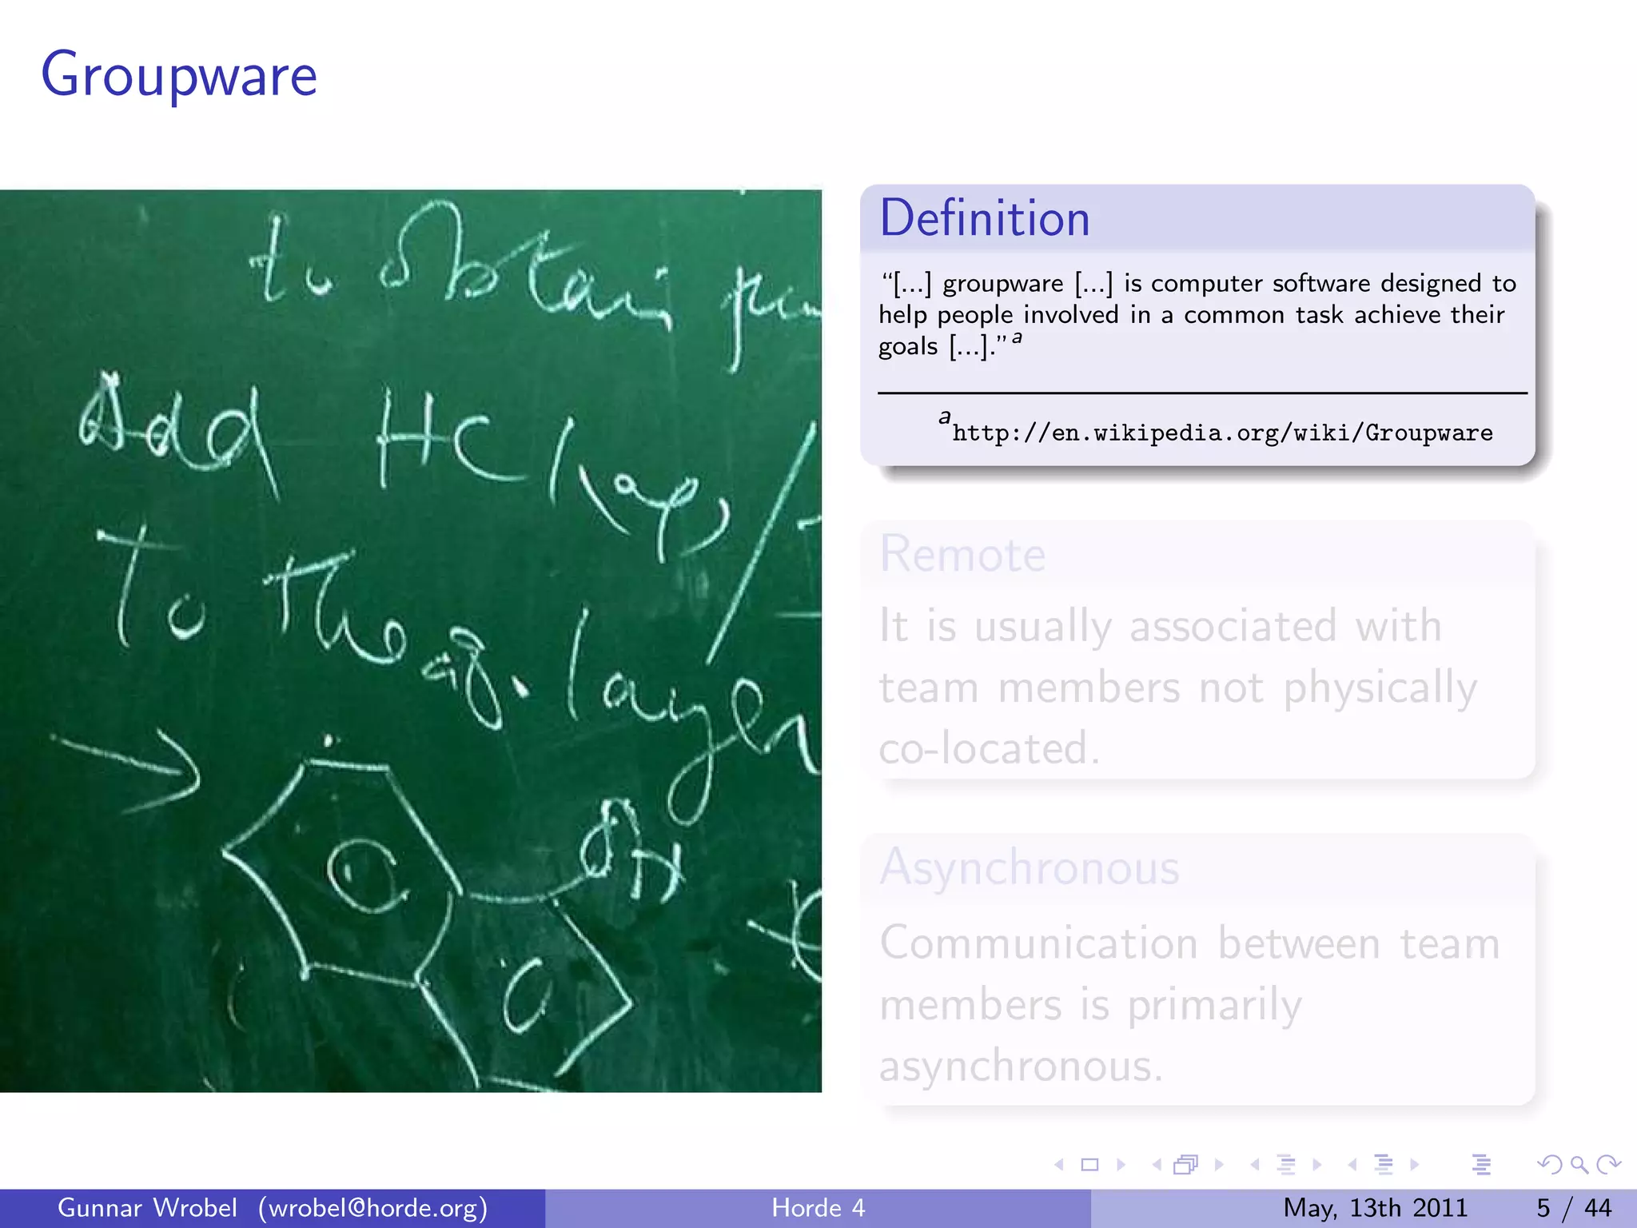Image resolution: width=1637 pixels, height=1228 pixels.
Task: Click the go-forward curved arrow icon
Action: [x=1608, y=1165]
